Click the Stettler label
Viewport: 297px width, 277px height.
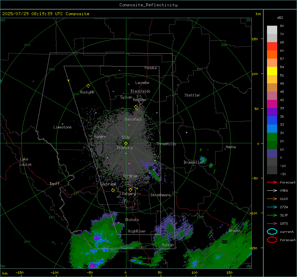coord(192,95)
